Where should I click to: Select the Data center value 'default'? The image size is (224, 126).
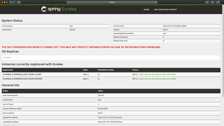(72, 30)
